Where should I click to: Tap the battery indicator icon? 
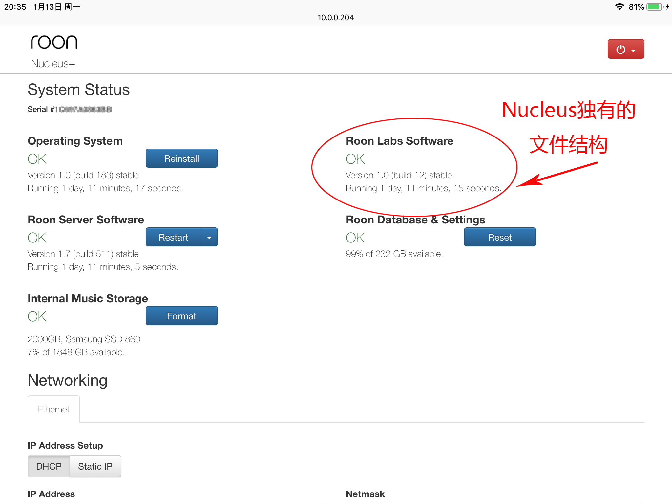point(655,7)
